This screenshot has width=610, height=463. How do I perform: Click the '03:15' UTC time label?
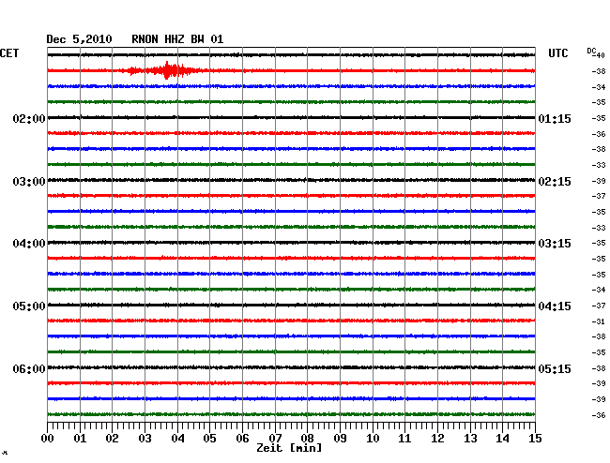coord(555,244)
